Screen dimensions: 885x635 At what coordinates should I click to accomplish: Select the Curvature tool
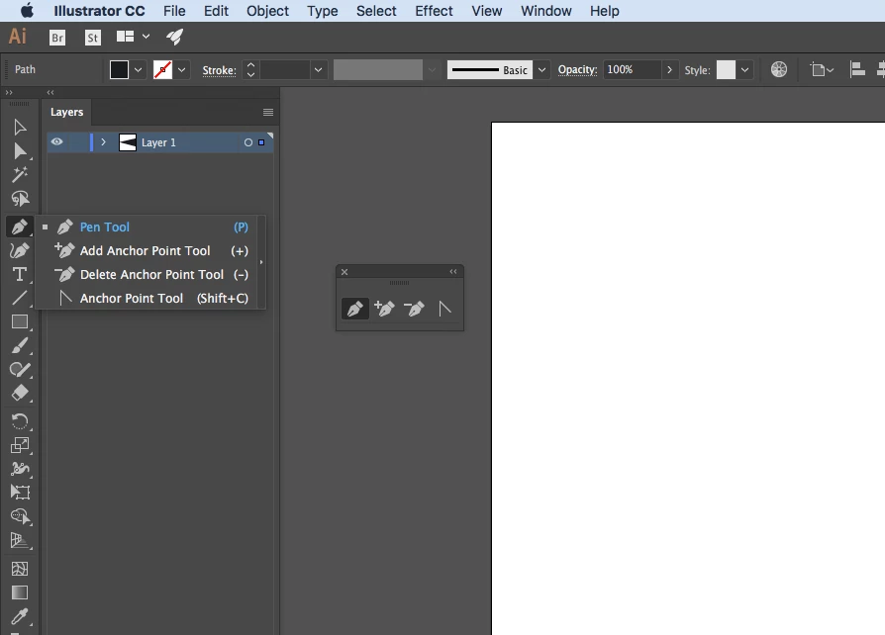[20, 250]
